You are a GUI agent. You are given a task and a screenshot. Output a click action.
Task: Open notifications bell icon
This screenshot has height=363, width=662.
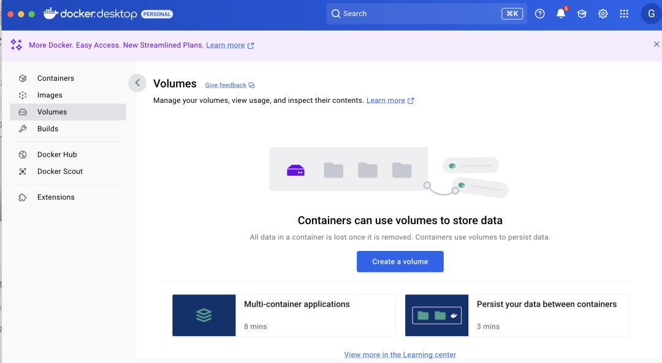561,13
